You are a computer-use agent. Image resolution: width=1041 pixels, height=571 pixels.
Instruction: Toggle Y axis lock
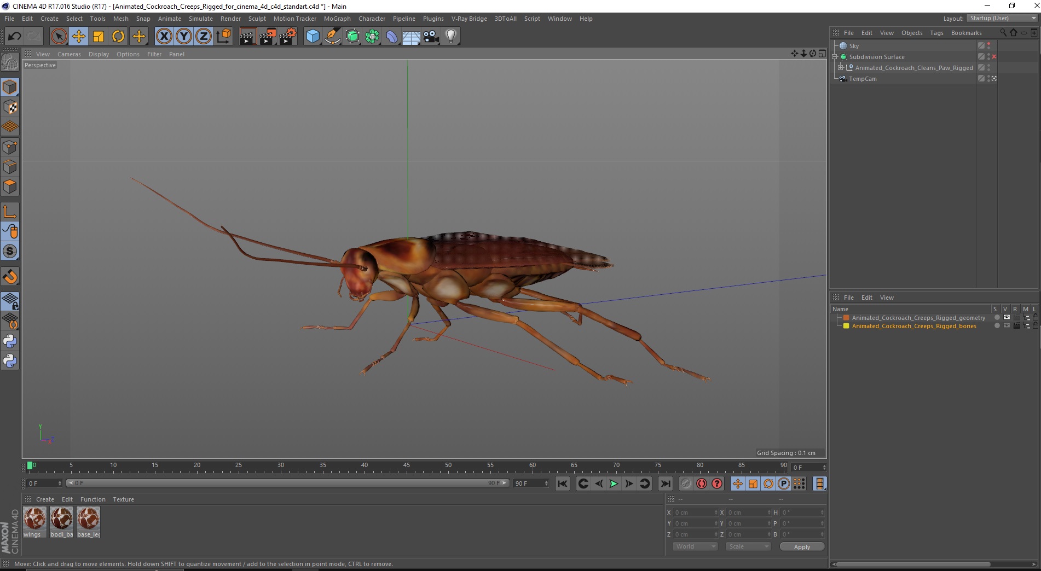pos(184,37)
